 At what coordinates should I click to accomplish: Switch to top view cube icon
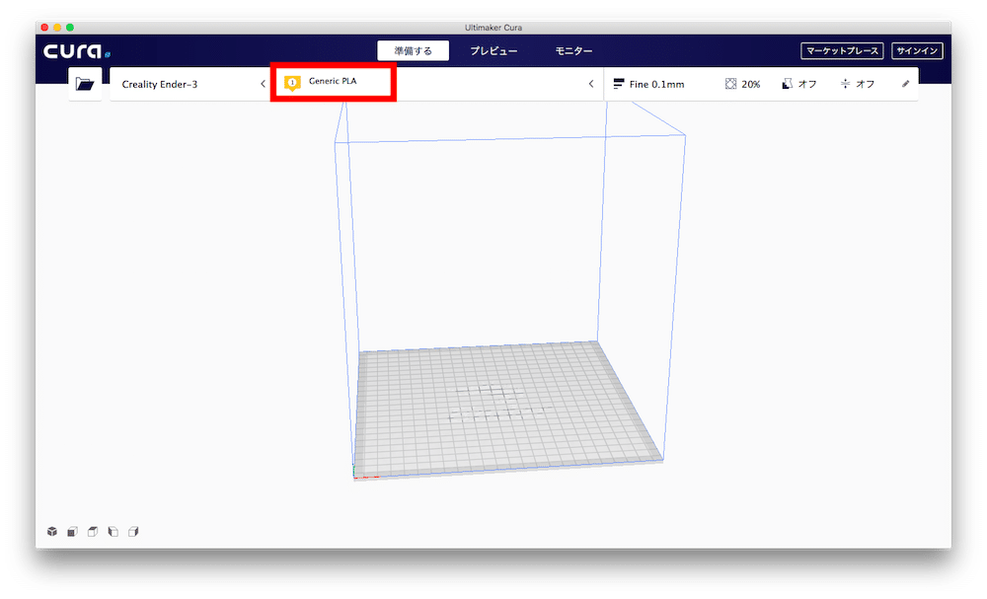(x=93, y=532)
